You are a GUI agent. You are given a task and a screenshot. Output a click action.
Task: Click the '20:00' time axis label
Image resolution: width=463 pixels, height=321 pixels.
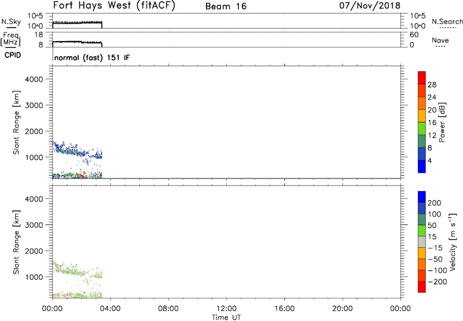tap(342, 309)
